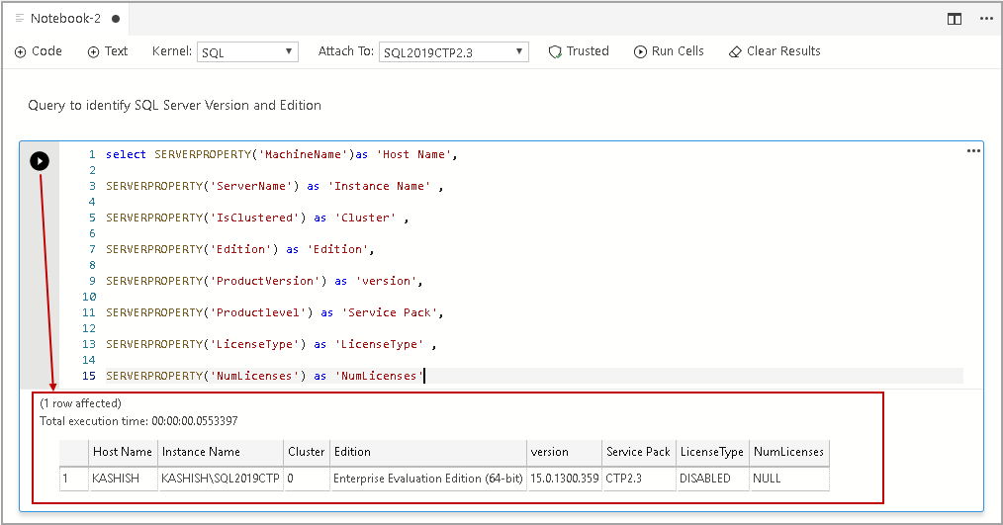Open the editor's more actions ellipsis
The width and height of the screenshot is (1003, 525).
(985, 19)
